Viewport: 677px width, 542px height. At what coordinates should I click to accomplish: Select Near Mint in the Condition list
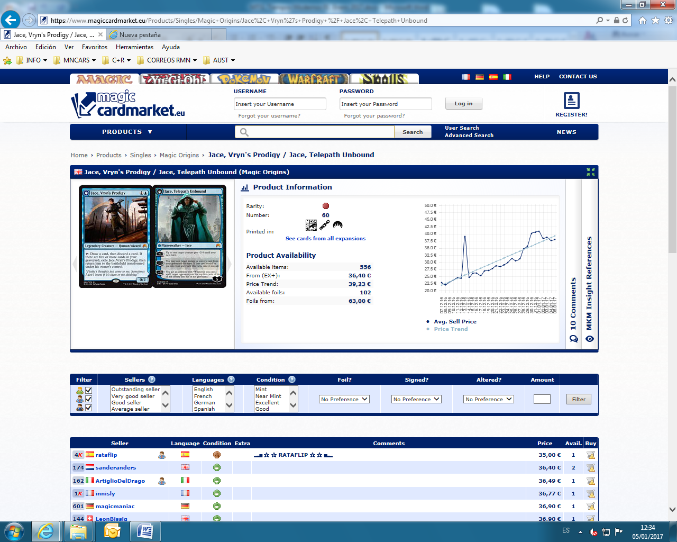[268, 396]
